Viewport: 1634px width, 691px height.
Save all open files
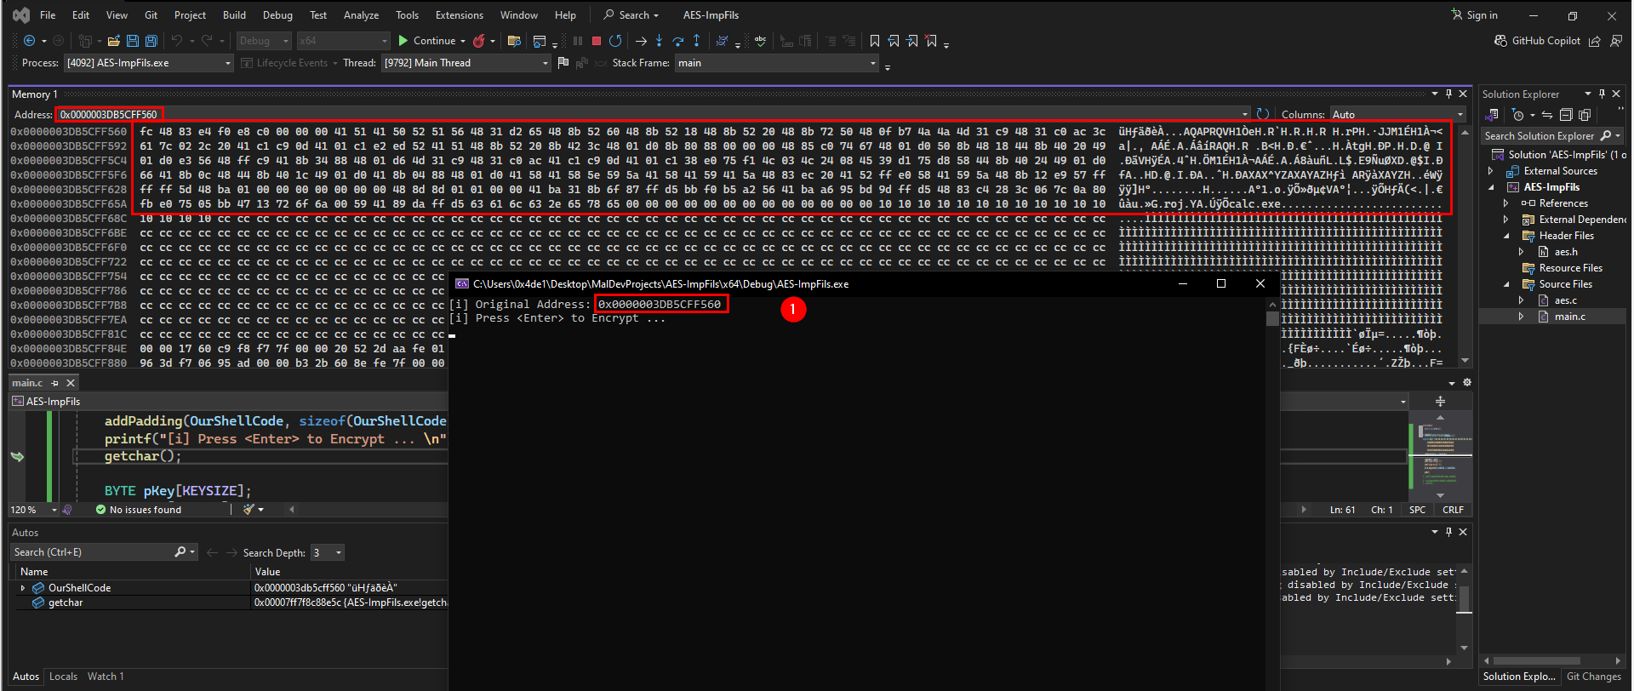pyautogui.click(x=151, y=41)
